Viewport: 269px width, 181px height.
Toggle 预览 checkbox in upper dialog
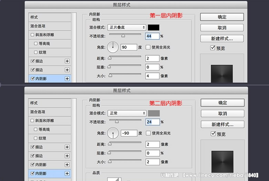point(213,48)
